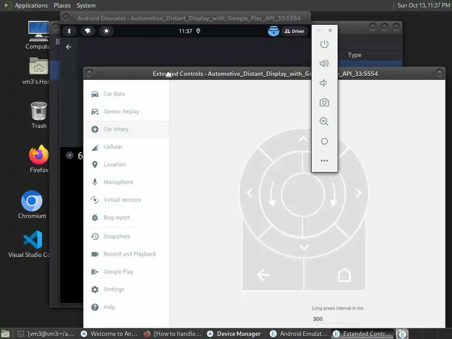Viewport: 452px width, 339px height.
Task: Select the Trash desktop icon
Action: [39, 115]
